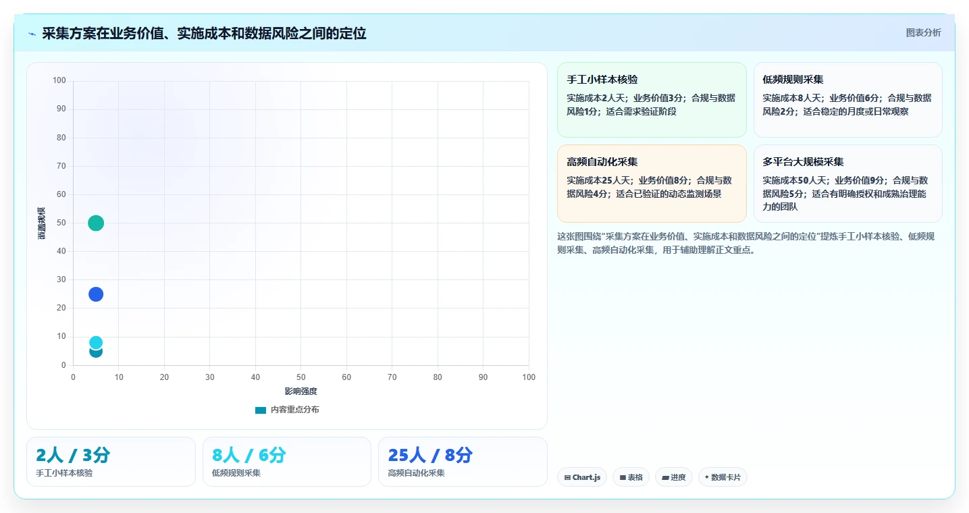Click the 进度 tag
Viewport: 969px width, 513px height.
[674, 477]
